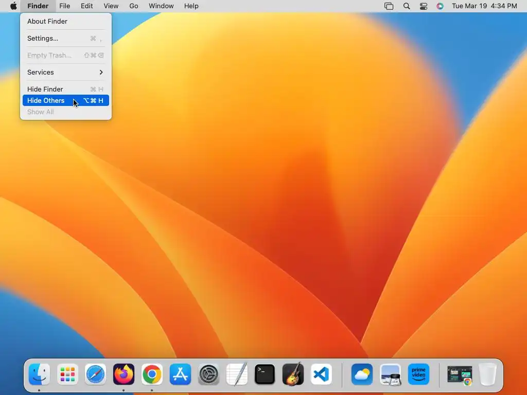
Task: Launch GarageBand guitar icon in Dock
Action: [293, 374]
